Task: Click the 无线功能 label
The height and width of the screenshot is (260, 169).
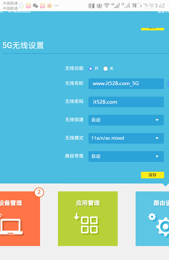Action: point(74,68)
